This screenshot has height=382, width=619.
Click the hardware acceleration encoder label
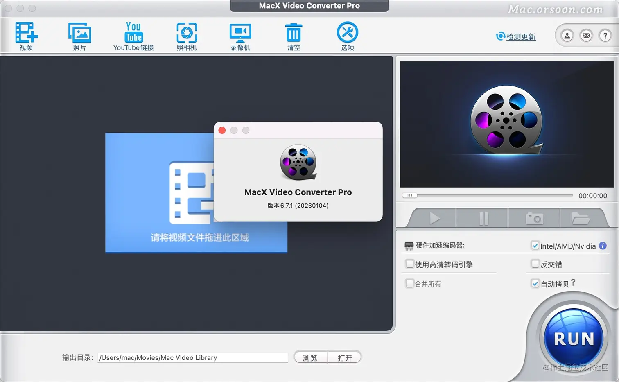[x=440, y=245]
